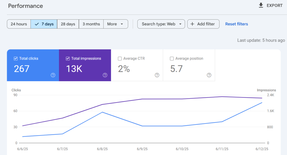
Task: Switch to the 28 days range
Action: tap(68, 24)
